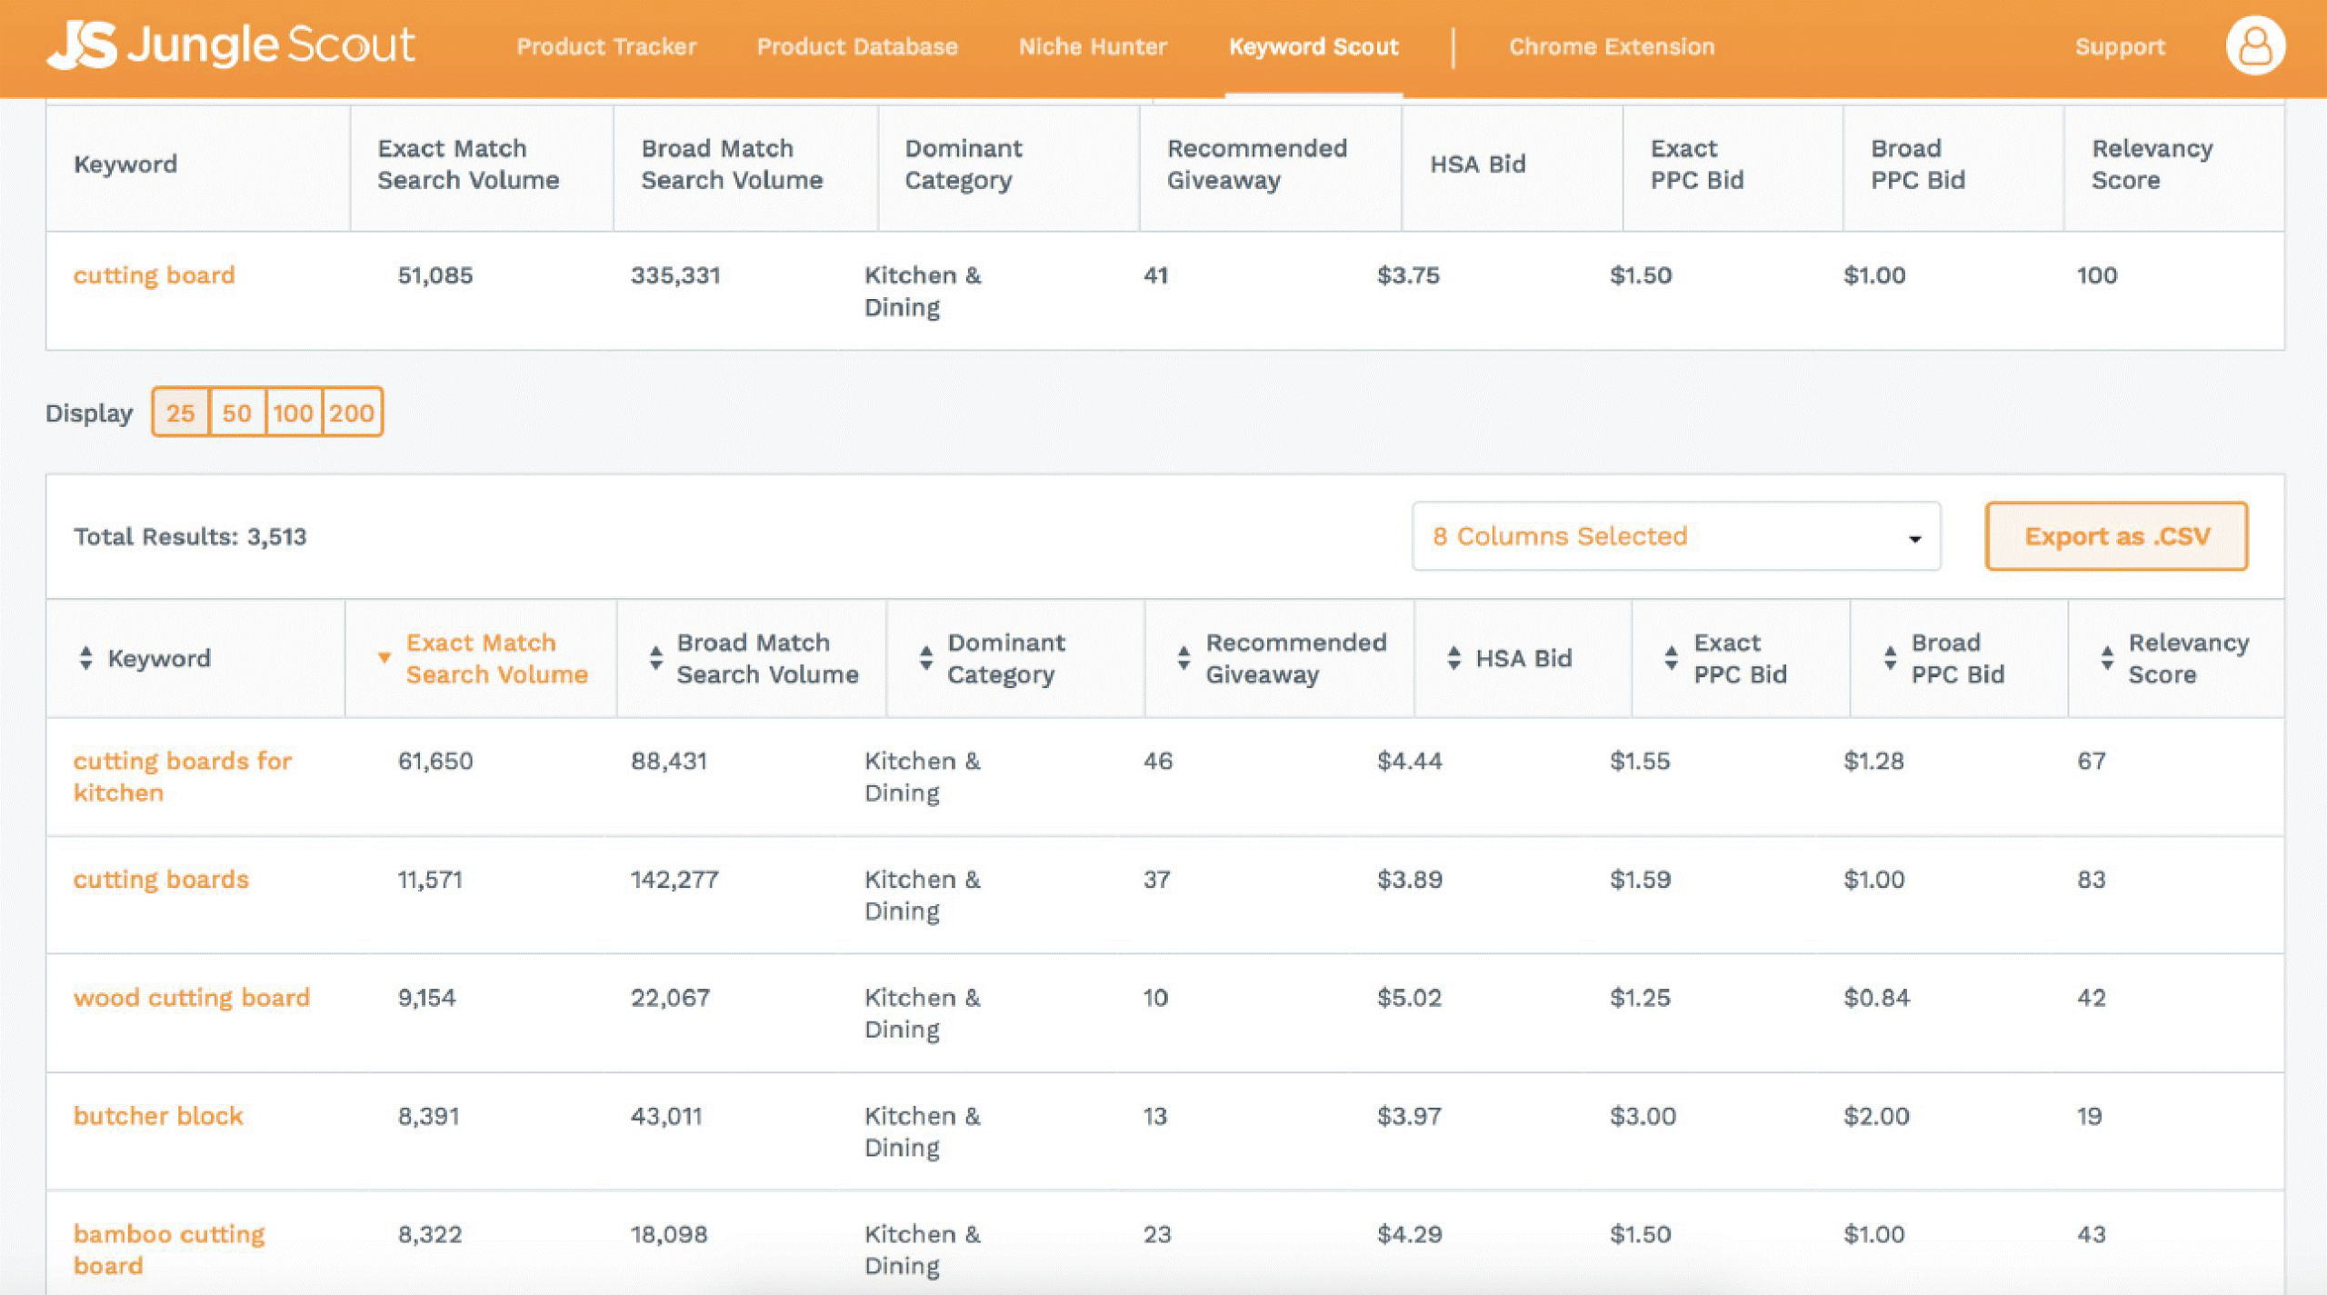Screen dimensions: 2327x1295
Task: Go to Niche Hunter tab
Action: click(x=1093, y=46)
